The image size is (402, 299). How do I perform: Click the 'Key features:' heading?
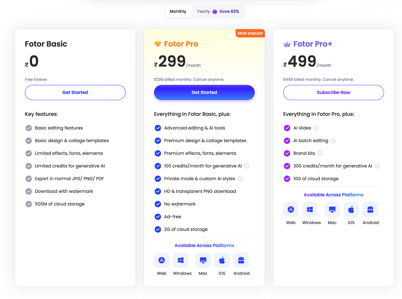41,114
